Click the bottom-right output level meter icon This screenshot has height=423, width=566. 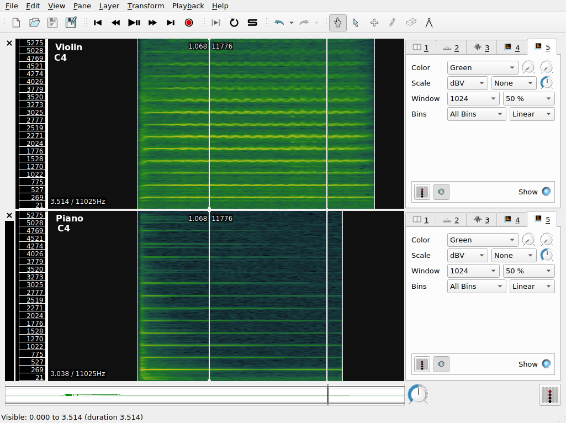[550, 395]
